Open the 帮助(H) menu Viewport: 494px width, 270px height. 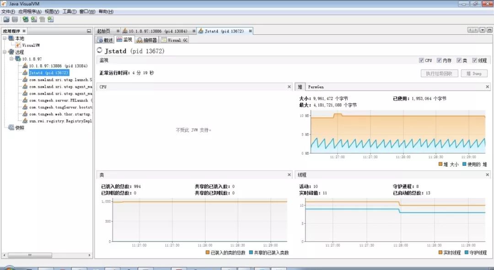pos(106,11)
